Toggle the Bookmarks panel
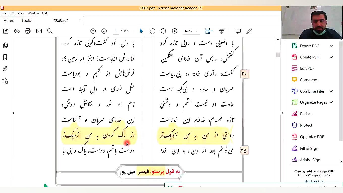 6,57
